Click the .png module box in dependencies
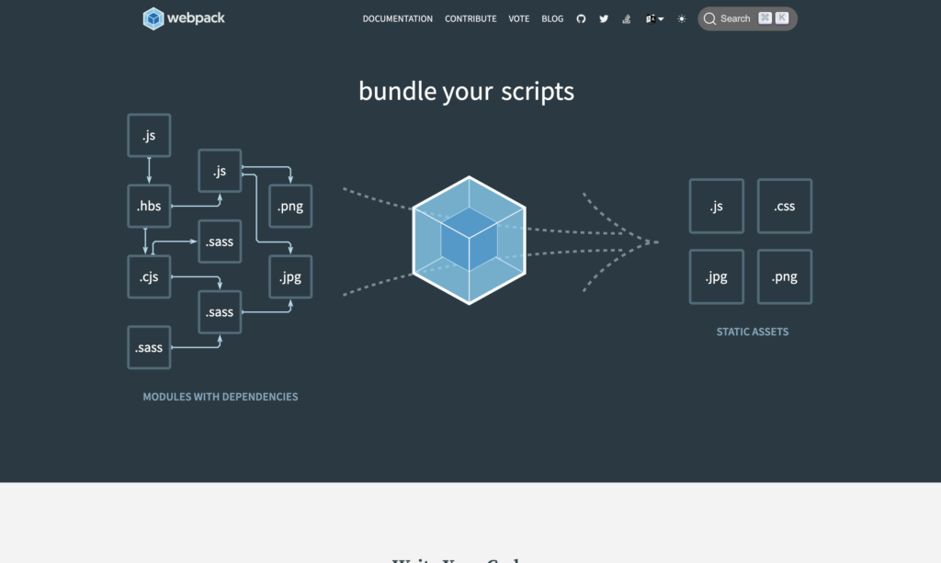941x563 pixels. pos(290,206)
